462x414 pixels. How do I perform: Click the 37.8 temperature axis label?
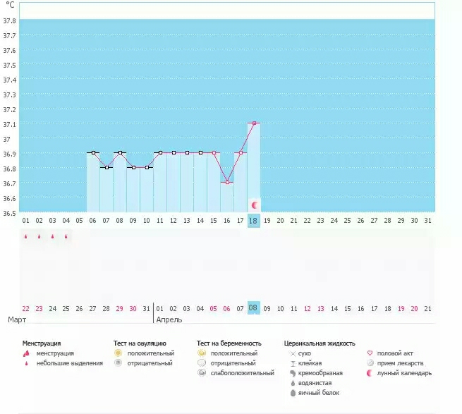pos(9,21)
